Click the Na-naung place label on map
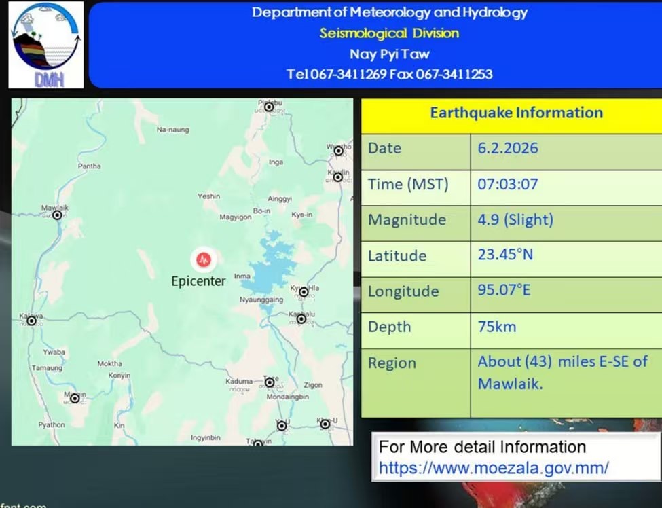Viewport: 662px width, 508px height. pyautogui.click(x=172, y=130)
